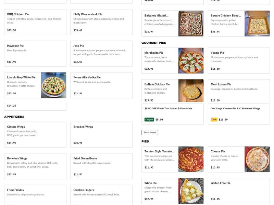
Task: Expand with the Show 2 more button
Action: coord(149,132)
